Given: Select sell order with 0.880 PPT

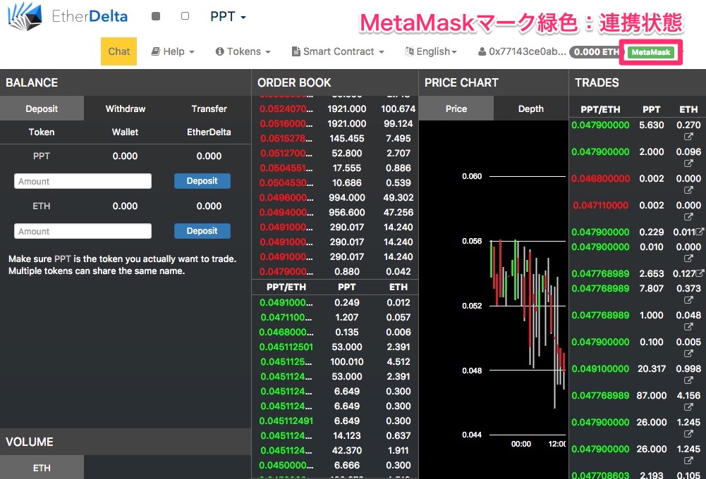Looking at the screenshot, I should coord(335,272).
